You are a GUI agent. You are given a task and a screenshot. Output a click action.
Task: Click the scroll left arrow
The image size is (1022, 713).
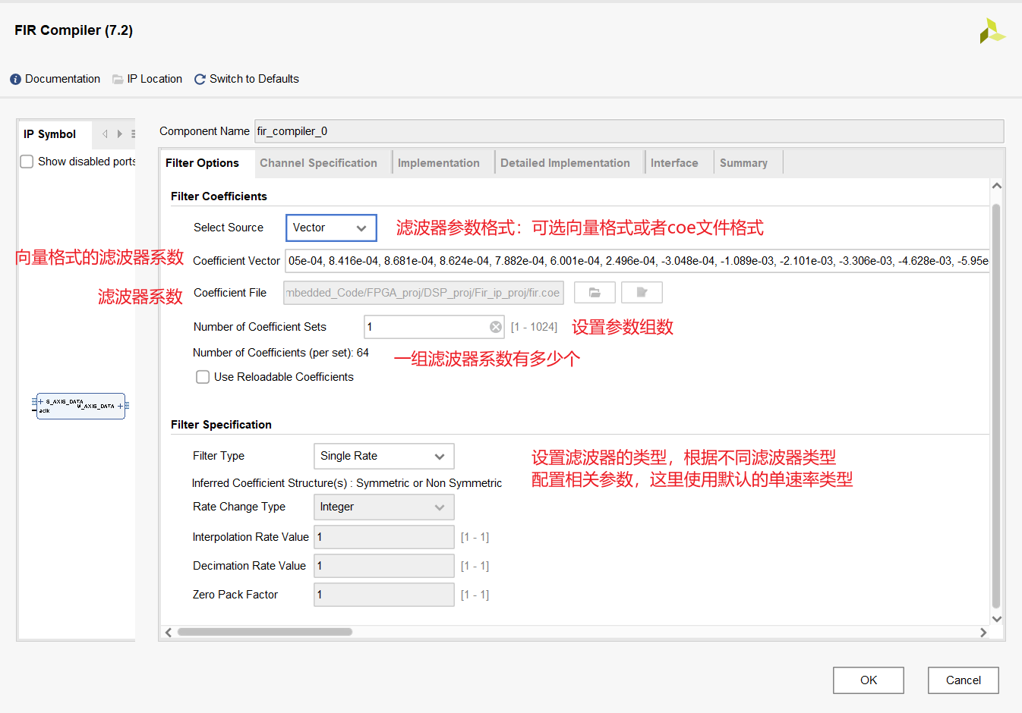coord(169,632)
